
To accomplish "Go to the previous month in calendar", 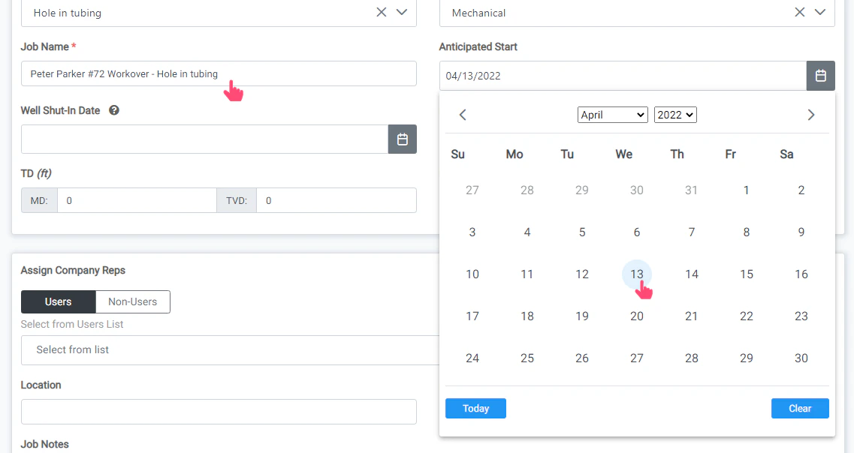I will pyautogui.click(x=463, y=114).
